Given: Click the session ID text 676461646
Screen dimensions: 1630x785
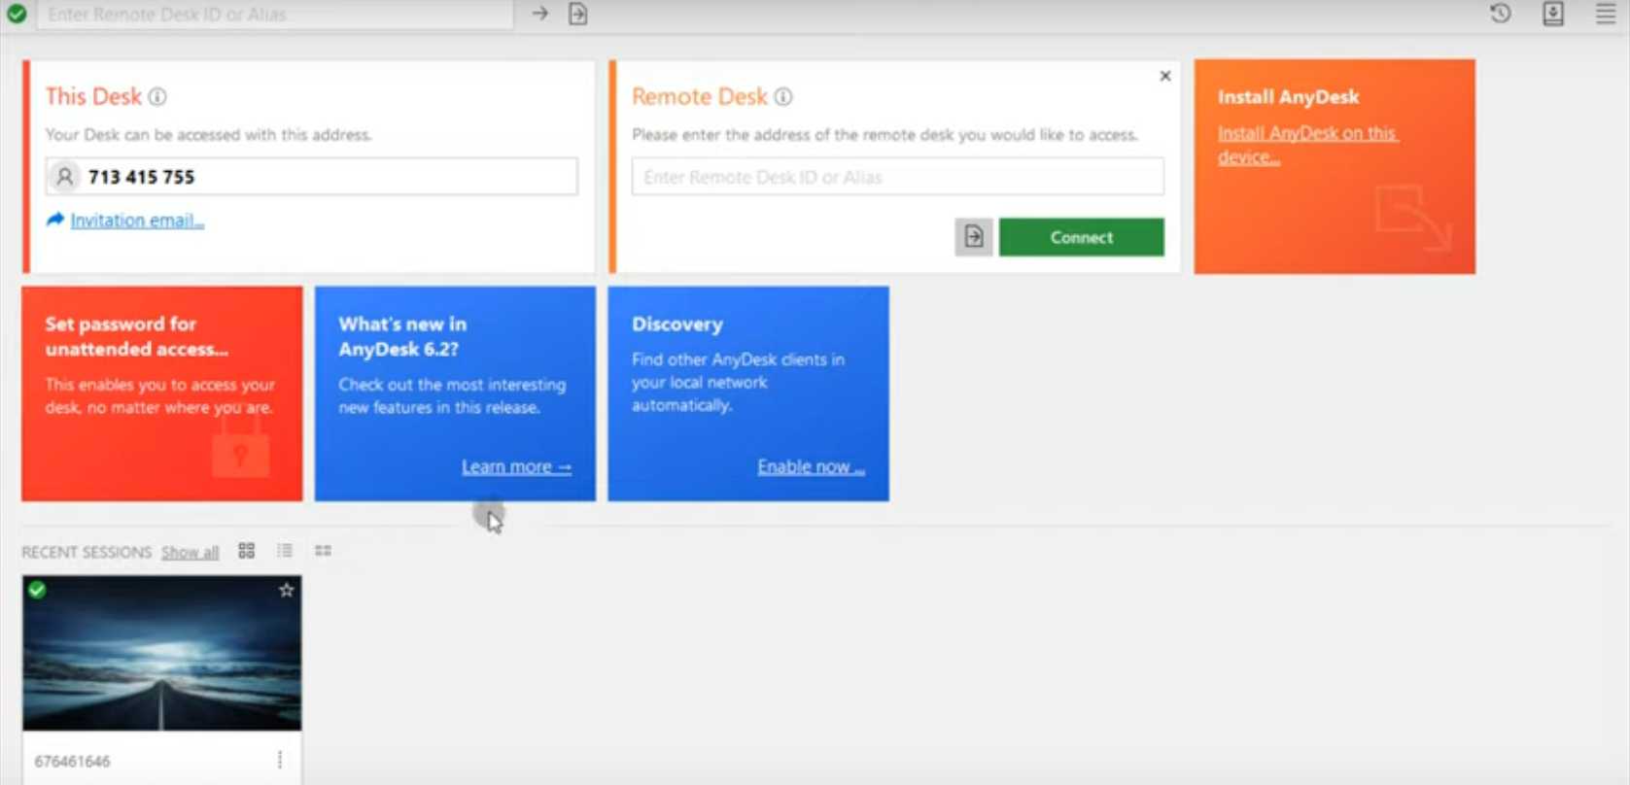Looking at the screenshot, I should (72, 762).
